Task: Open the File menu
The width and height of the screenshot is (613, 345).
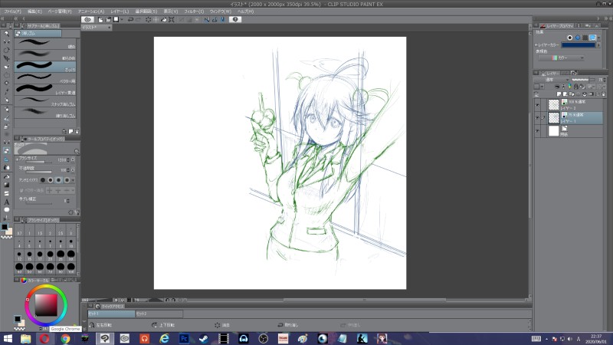Action: (12, 11)
